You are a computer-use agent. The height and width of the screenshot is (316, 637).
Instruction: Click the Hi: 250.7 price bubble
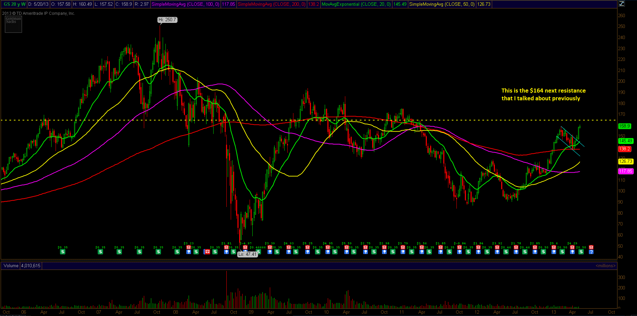(167, 20)
